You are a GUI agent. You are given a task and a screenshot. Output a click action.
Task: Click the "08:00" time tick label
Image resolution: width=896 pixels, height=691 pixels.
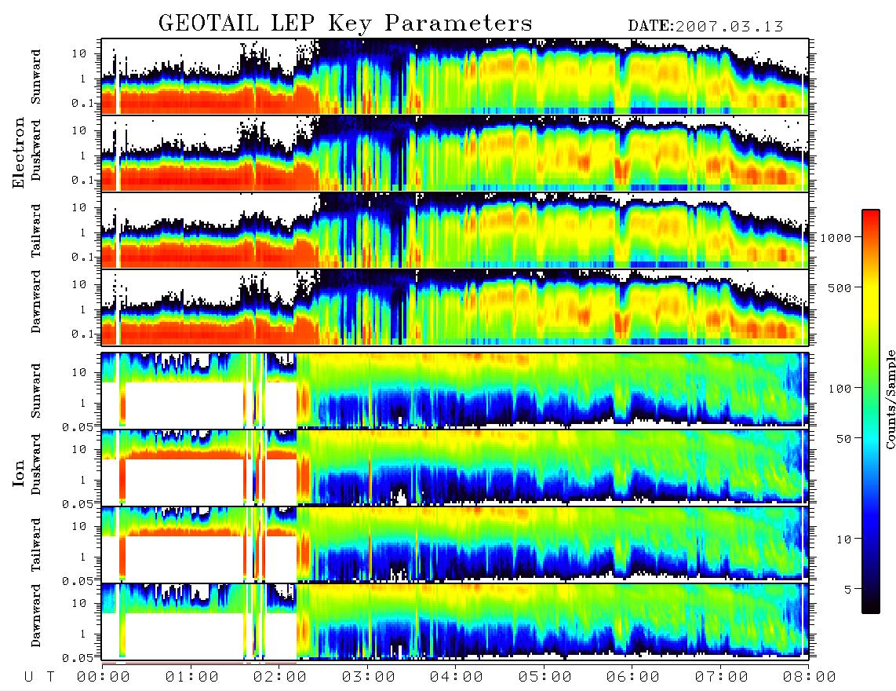pyautogui.click(x=810, y=678)
